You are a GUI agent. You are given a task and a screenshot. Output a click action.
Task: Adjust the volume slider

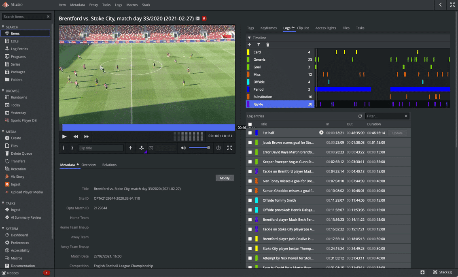199,148
